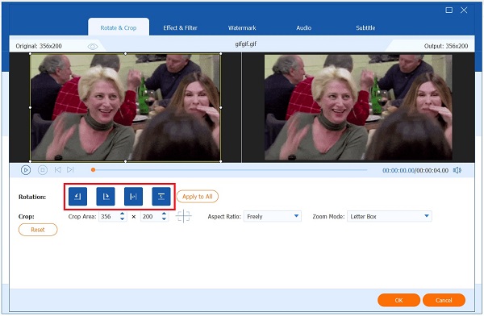Click the gifgif.gif file name
Screen dimensions: 484x316
coord(246,44)
